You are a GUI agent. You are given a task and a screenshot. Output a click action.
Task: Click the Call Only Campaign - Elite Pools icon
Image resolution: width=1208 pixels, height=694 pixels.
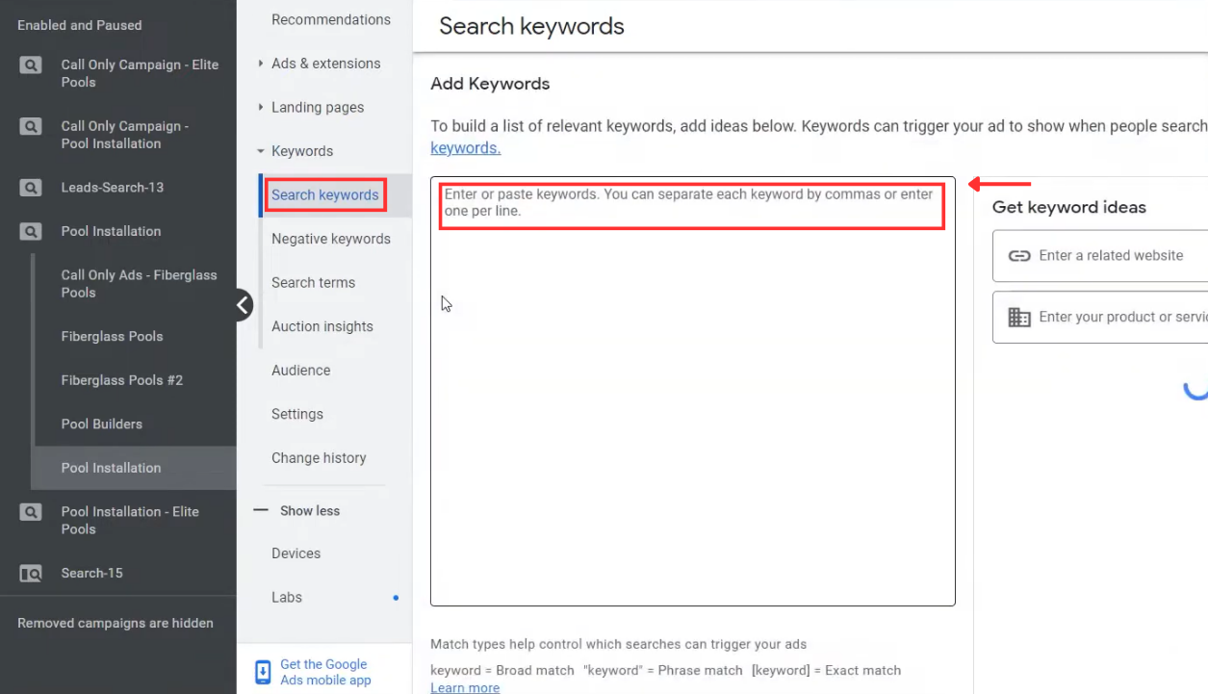[x=30, y=64]
